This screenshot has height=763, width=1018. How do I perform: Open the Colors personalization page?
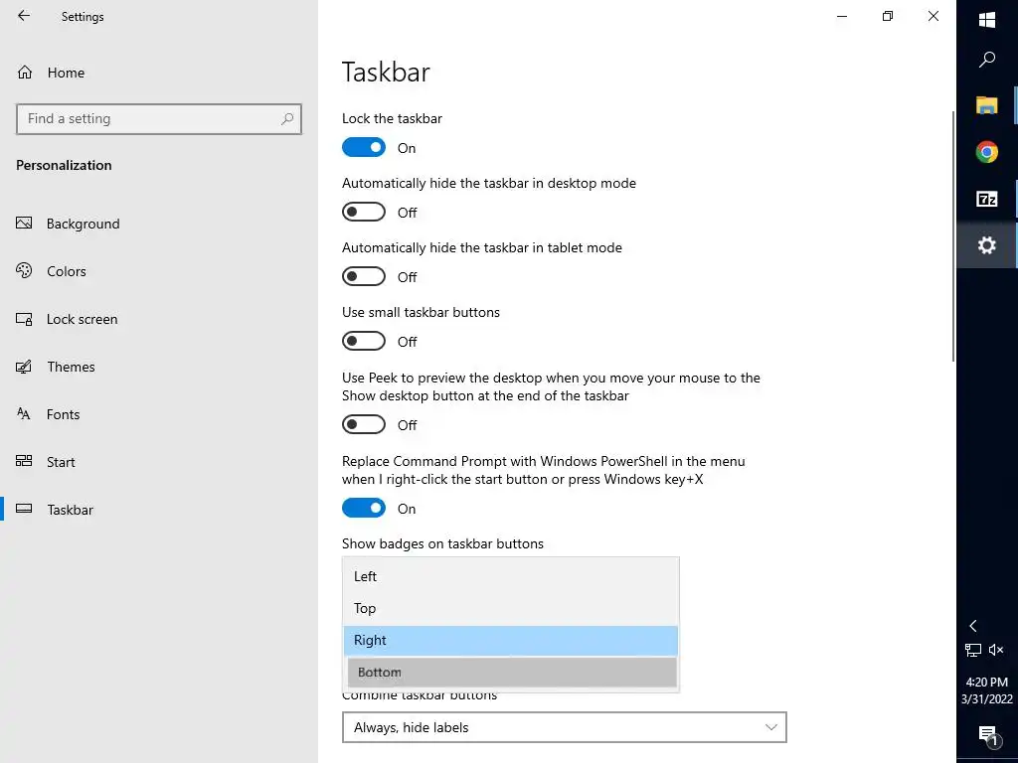(x=66, y=271)
